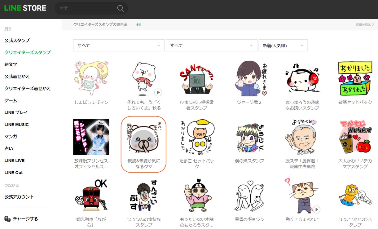
Task: Click チャージする charge link
Action: pos(25,219)
